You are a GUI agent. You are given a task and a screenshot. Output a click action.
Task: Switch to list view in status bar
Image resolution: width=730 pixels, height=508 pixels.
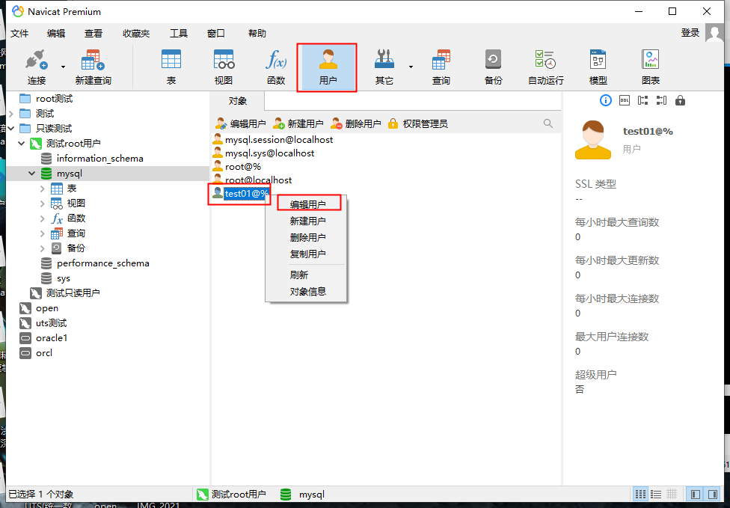(x=656, y=494)
